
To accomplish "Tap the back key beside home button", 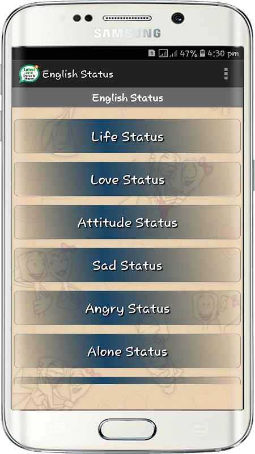I will click(201, 428).
